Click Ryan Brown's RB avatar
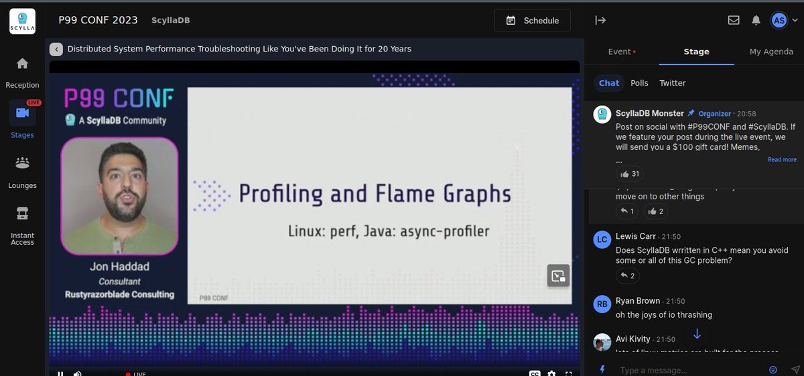This screenshot has height=376, width=804. [x=602, y=304]
